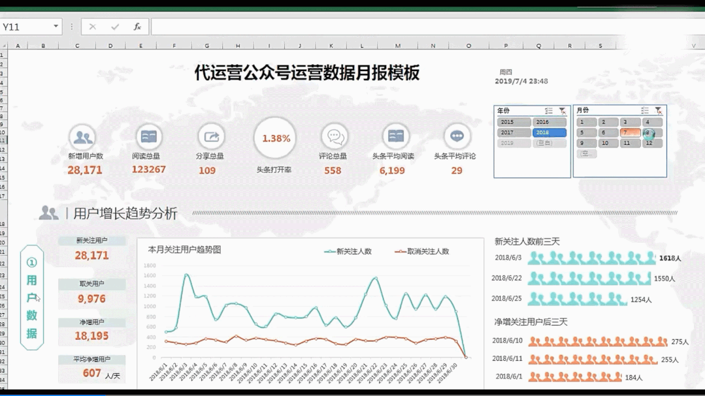Image resolution: width=705 pixels, height=396 pixels.
Task: Click the clear filter icon on 月份 slicer
Action: point(660,111)
